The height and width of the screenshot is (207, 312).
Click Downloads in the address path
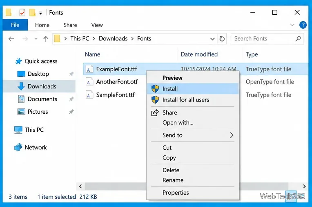[113, 38]
